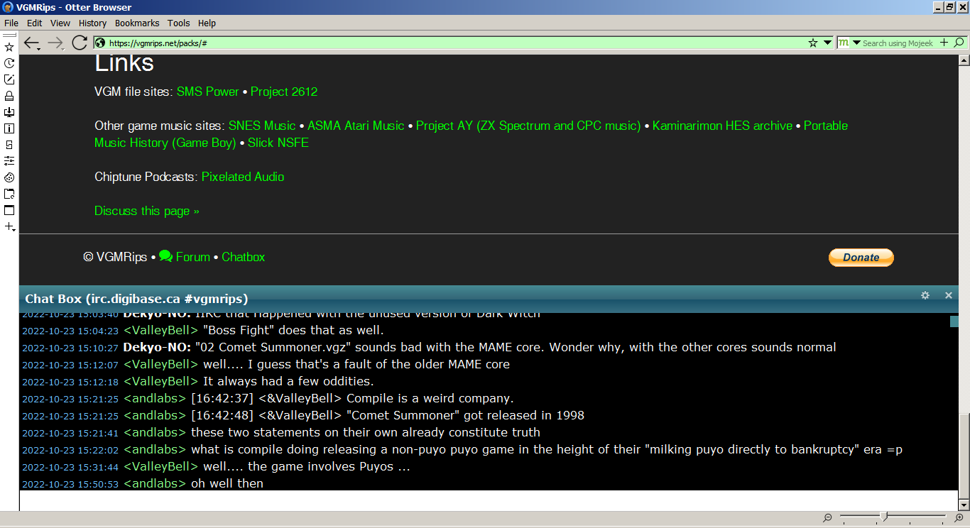Image resolution: width=970 pixels, height=528 pixels.
Task: Open the Bookmarks menu
Action: pos(137,23)
